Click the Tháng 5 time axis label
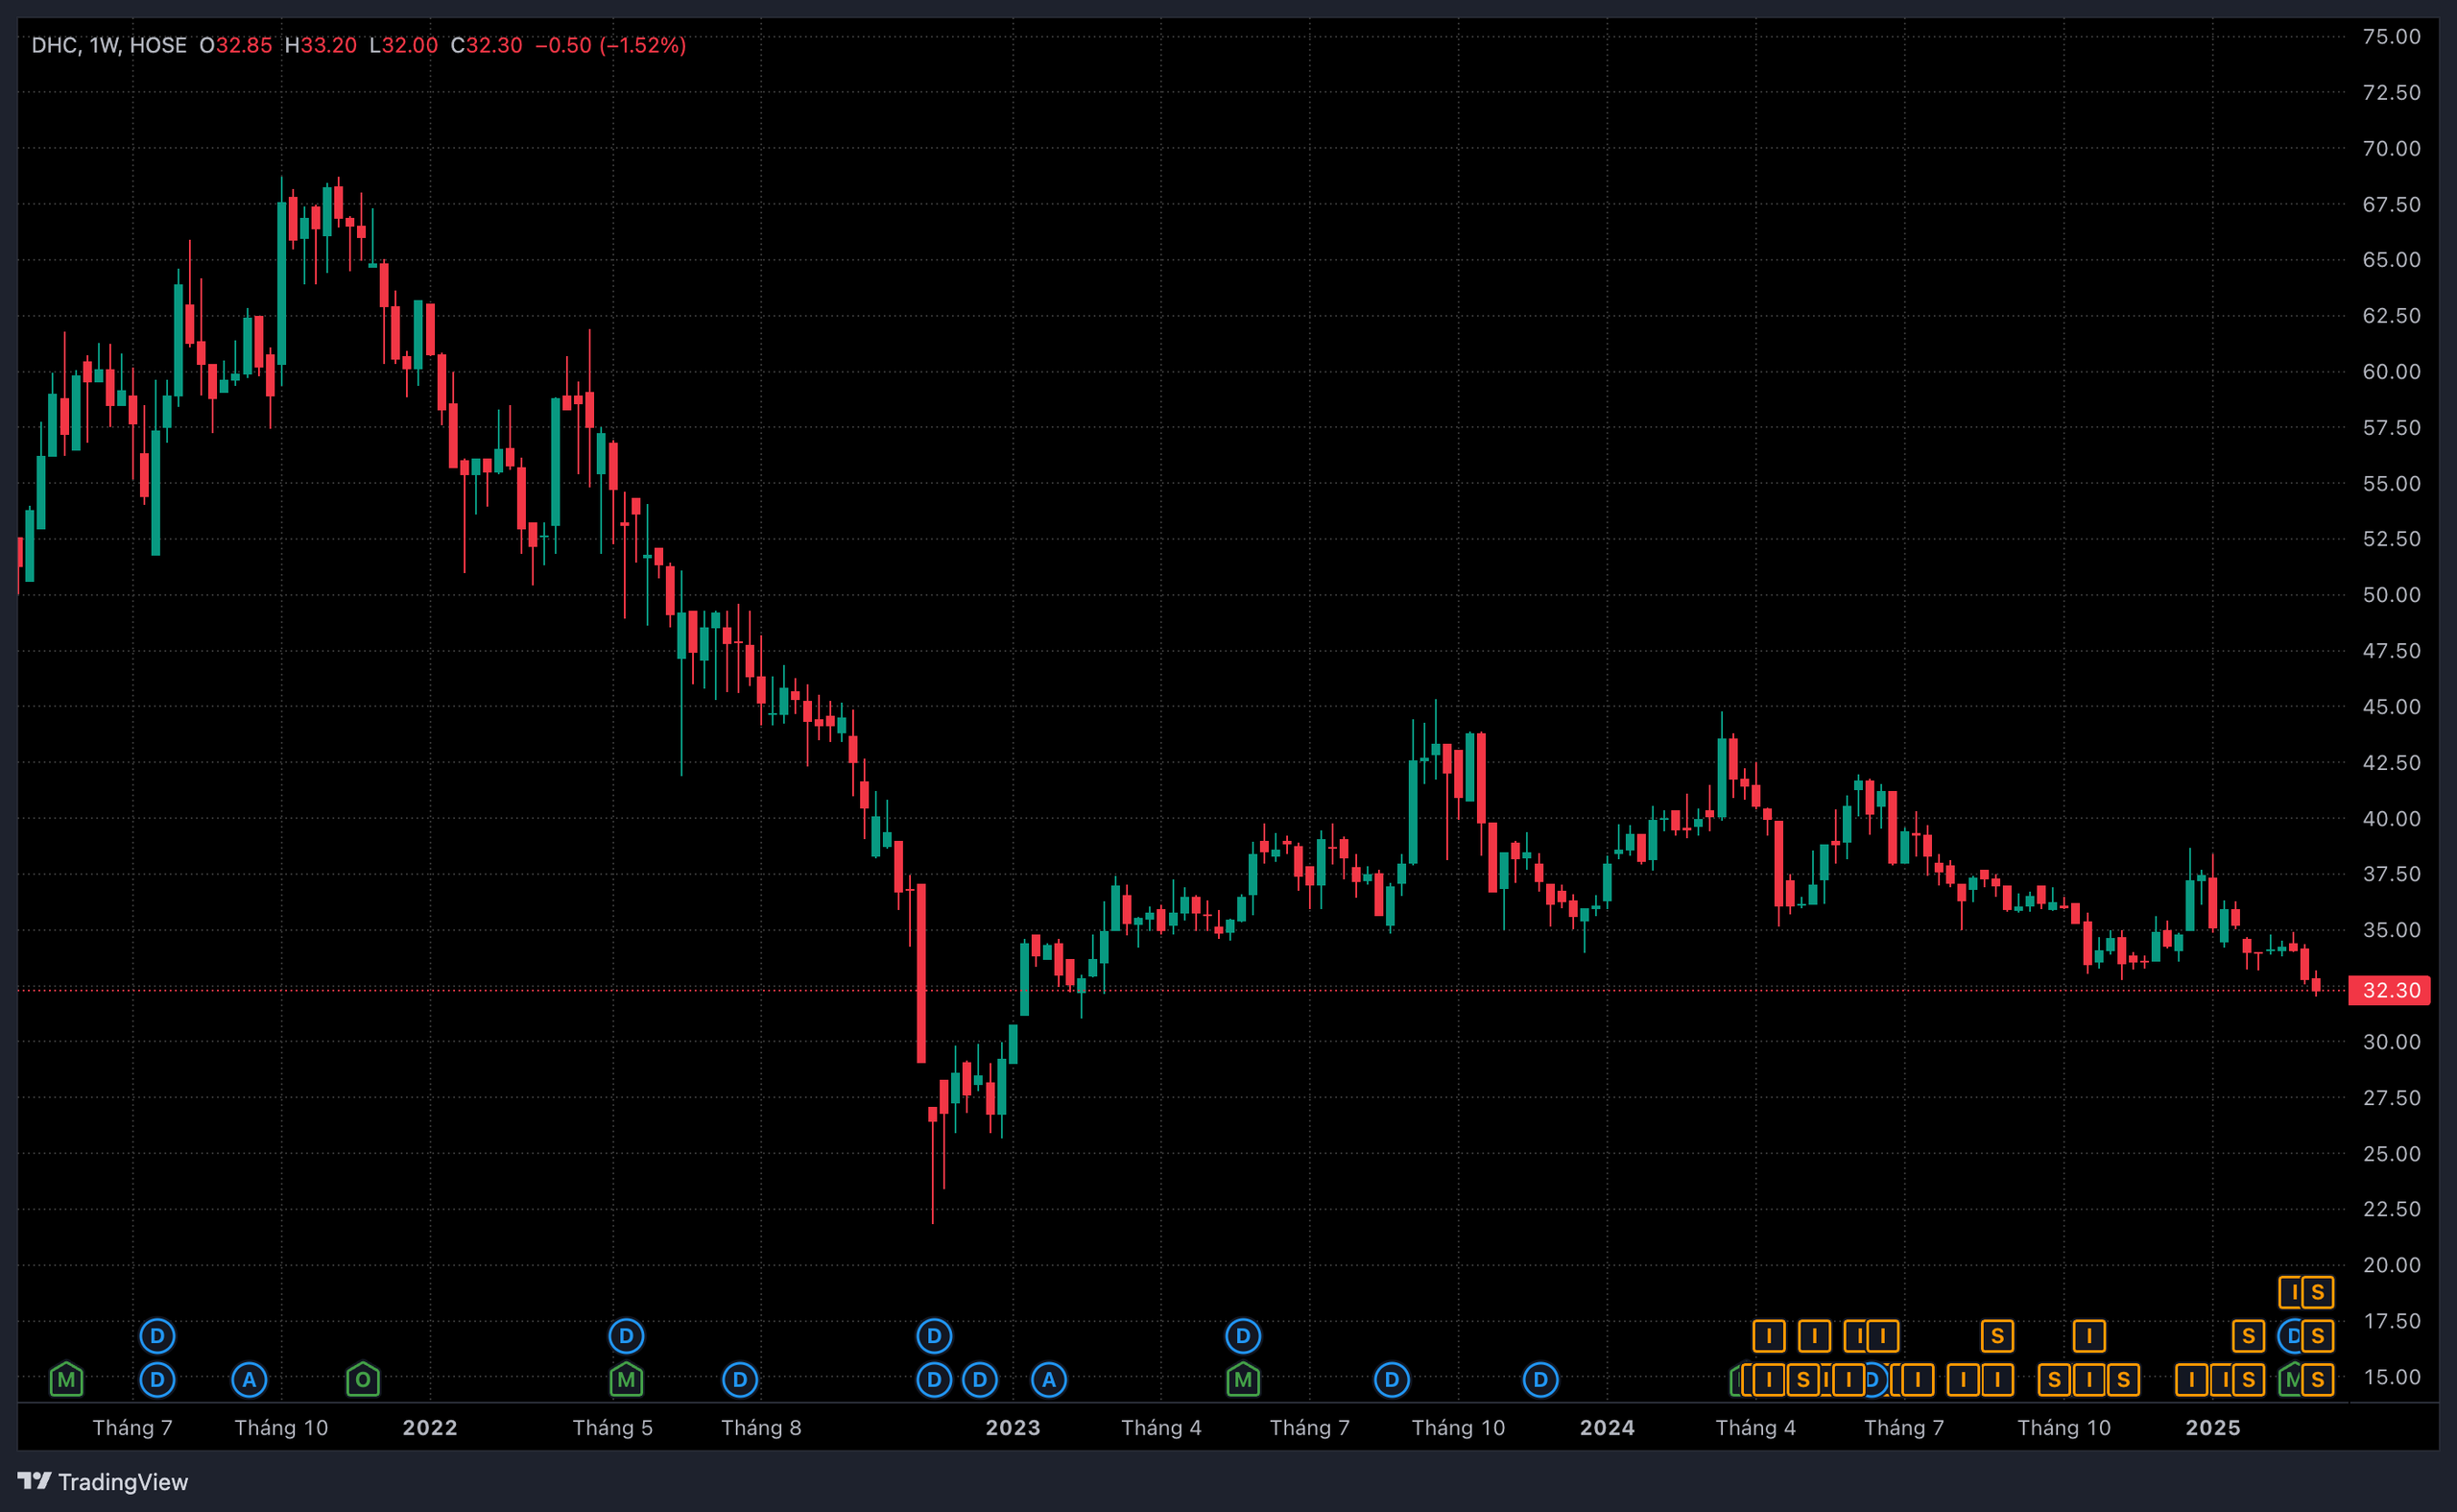This screenshot has width=2457, height=1512. point(612,1428)
